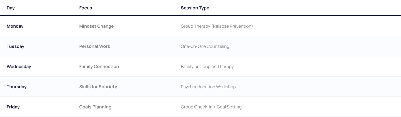This screenshot has width=401, height=117.
Task: Click the Session Type column header
Action: point(195,8)
